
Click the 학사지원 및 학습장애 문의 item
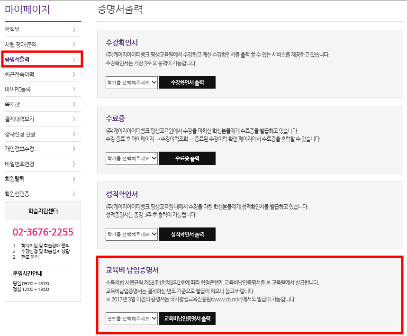[45, 245]
